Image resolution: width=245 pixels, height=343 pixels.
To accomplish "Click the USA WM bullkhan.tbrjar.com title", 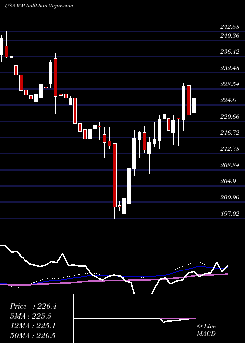I will 39,6.
